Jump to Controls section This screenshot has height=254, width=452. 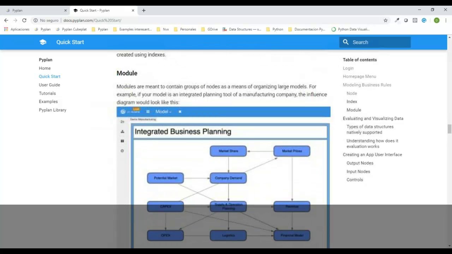355,180
